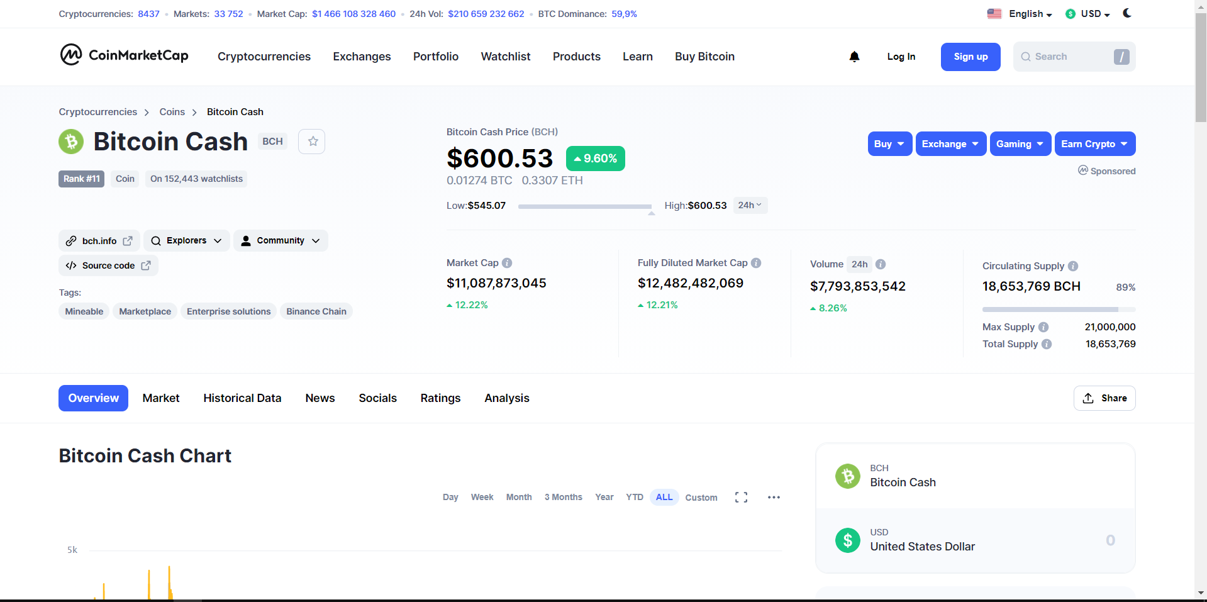Open bch.info website link
Image resolution: width=1207 pixels, height=602 pixels.
[99, 241]
